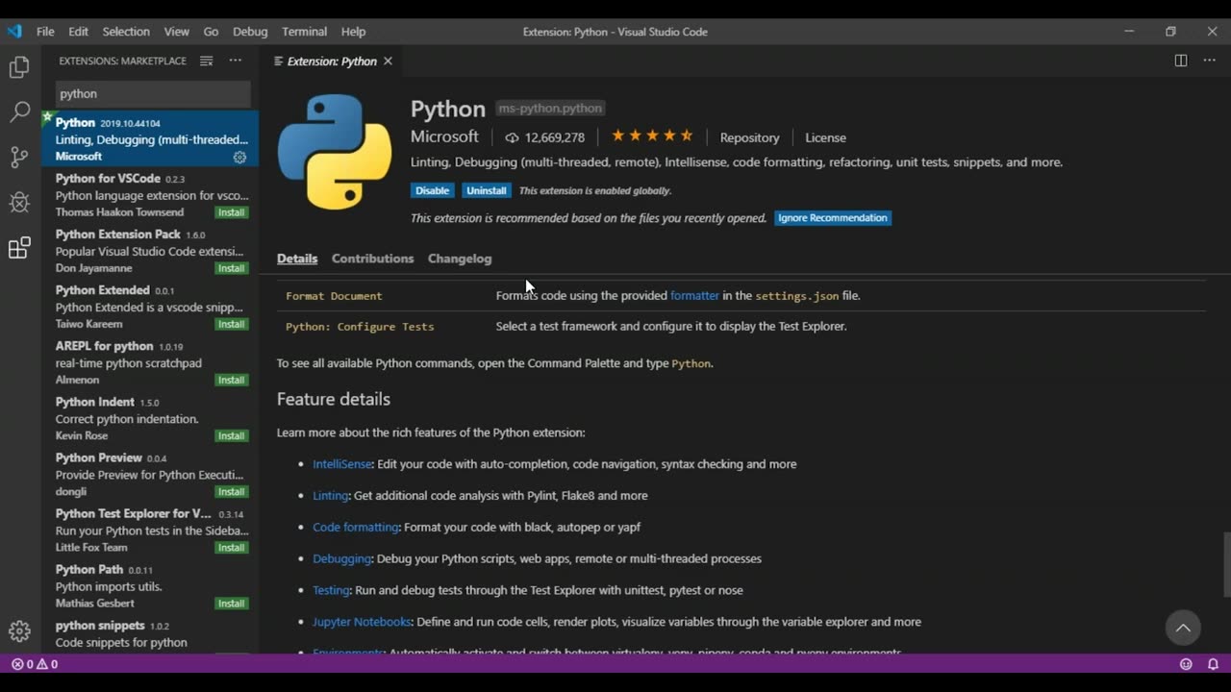This screenshot has height=692, width=1231.
Task: Open notifications bell in status bar
Action: point(1213,664)
